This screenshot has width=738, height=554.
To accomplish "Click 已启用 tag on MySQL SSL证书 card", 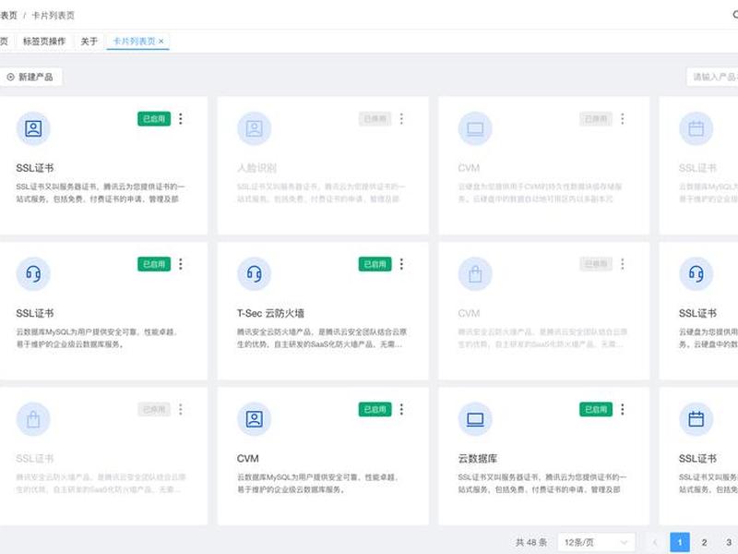I will tap(154, 264).
